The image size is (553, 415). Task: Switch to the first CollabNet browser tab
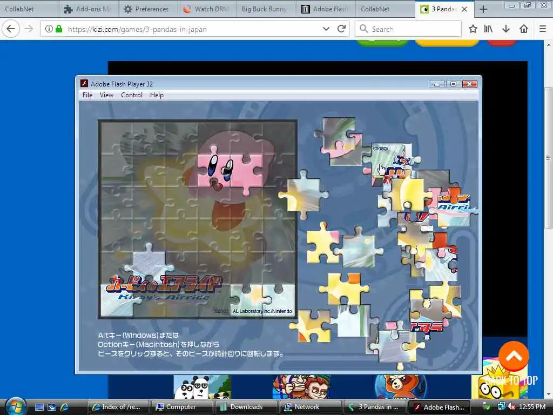(x=29, y=9)
